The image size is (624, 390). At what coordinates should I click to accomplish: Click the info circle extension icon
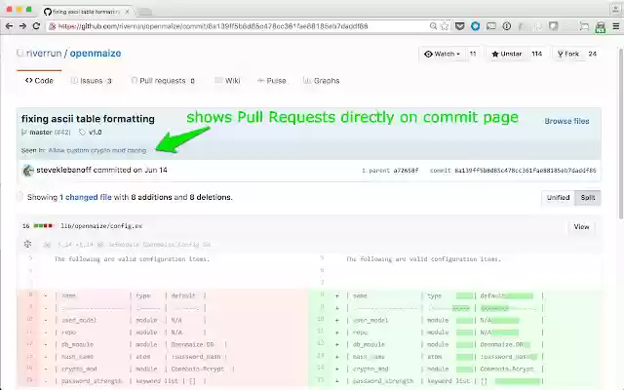(x=507, y=26)
